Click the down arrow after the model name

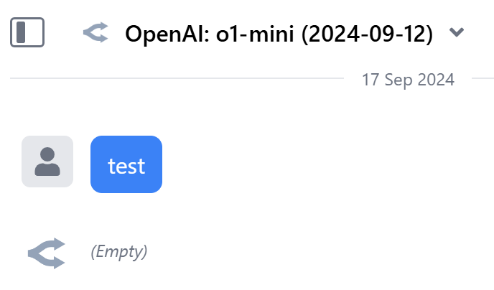[456, 32]
